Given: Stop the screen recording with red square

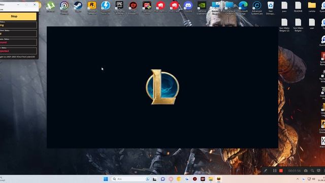Looking at the screenshot, I should (281, 171).
